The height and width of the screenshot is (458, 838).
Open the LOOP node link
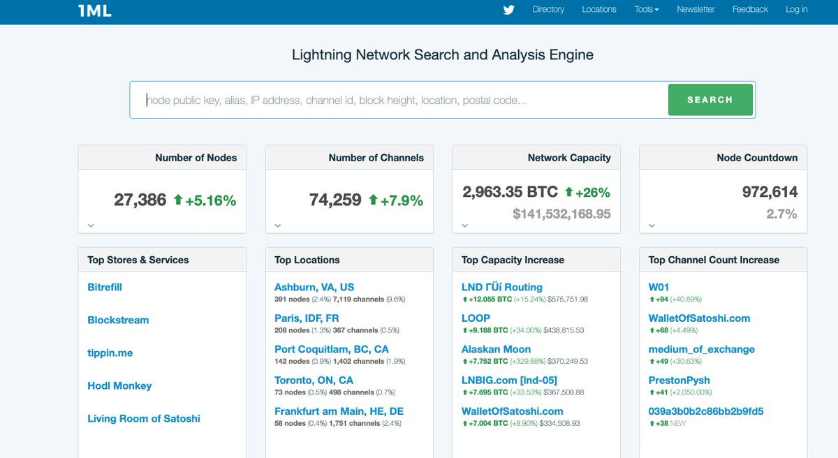click(x=476, y=318)
